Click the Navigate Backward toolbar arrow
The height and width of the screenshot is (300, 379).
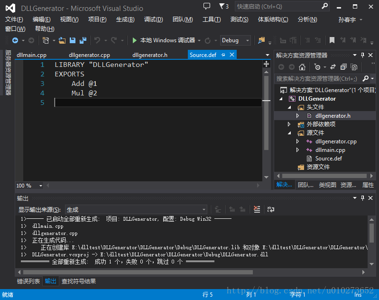pos(15,40)
